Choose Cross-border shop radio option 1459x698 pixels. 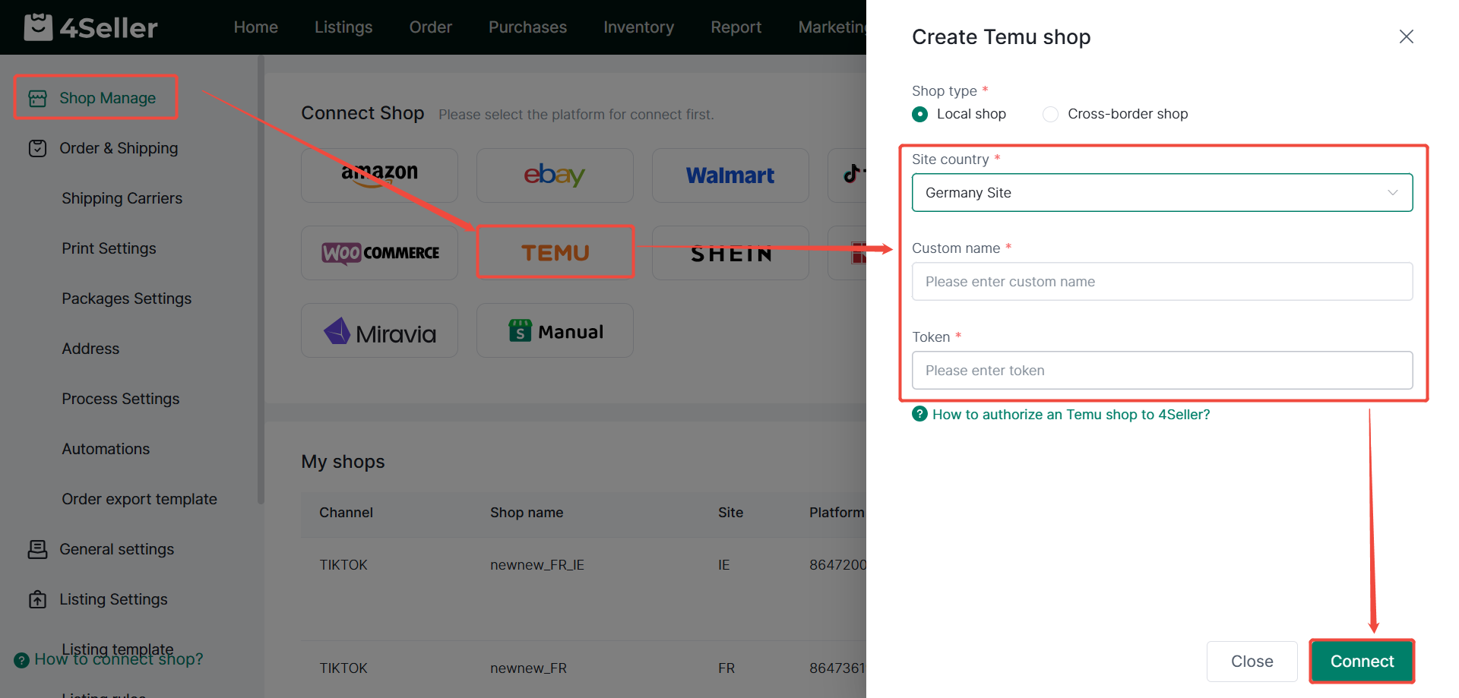coord(1116,114)
